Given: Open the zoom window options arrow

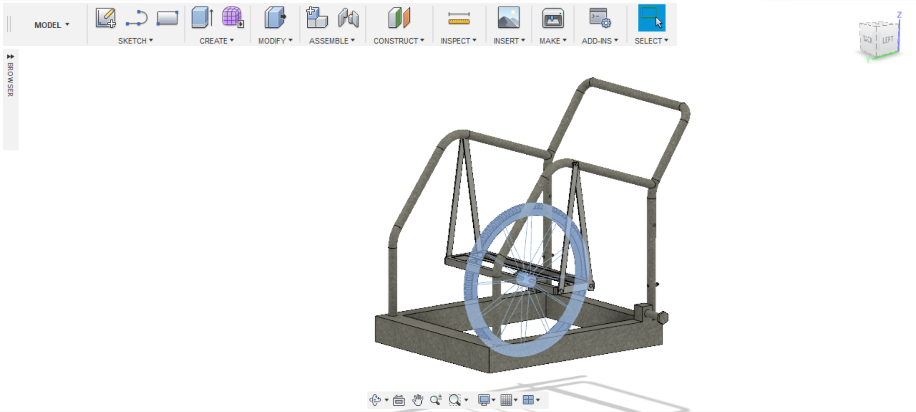Looking at the screenshot, I should [466, 400].
